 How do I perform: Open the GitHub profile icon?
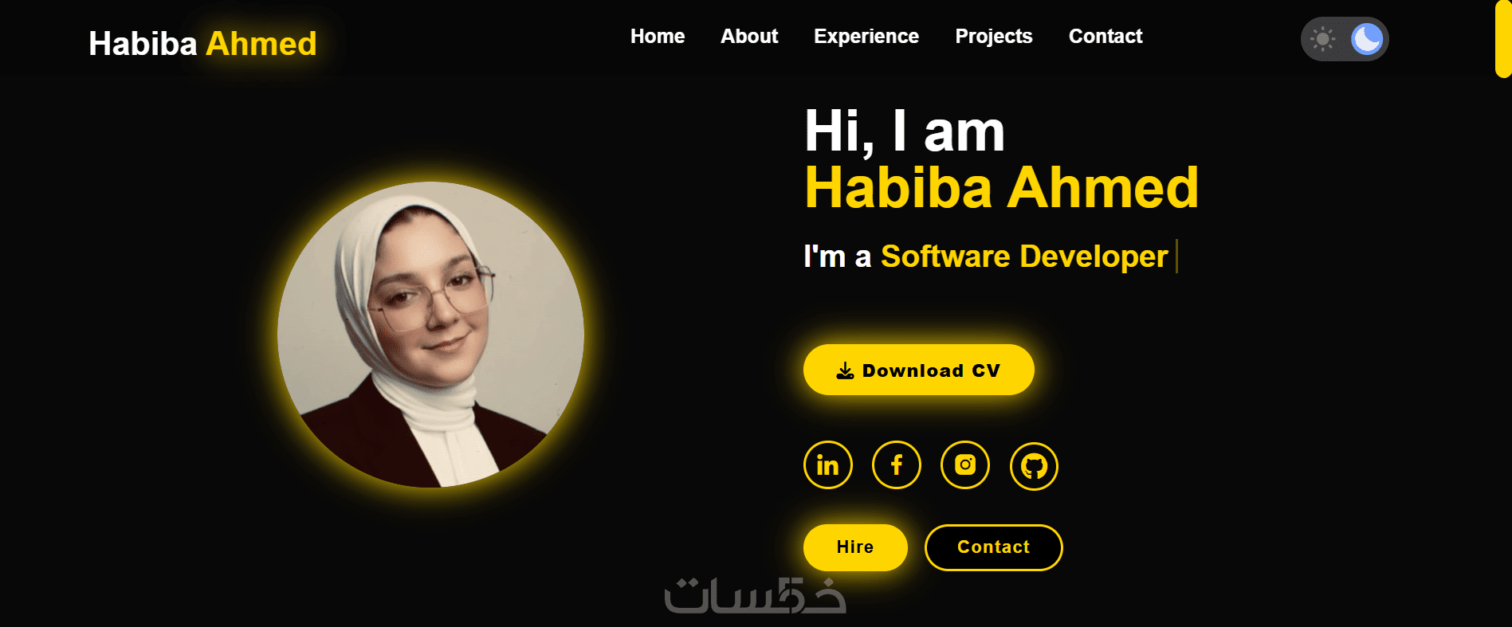click(x=1034, y=466)
